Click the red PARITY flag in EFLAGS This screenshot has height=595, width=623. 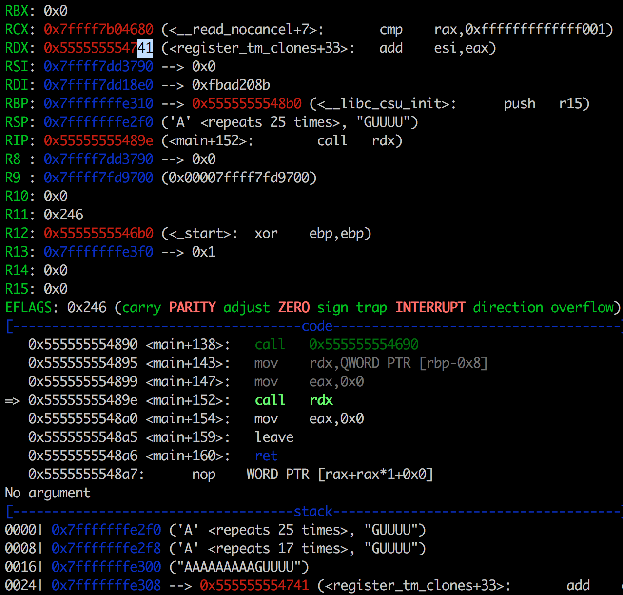click(192, 308)
